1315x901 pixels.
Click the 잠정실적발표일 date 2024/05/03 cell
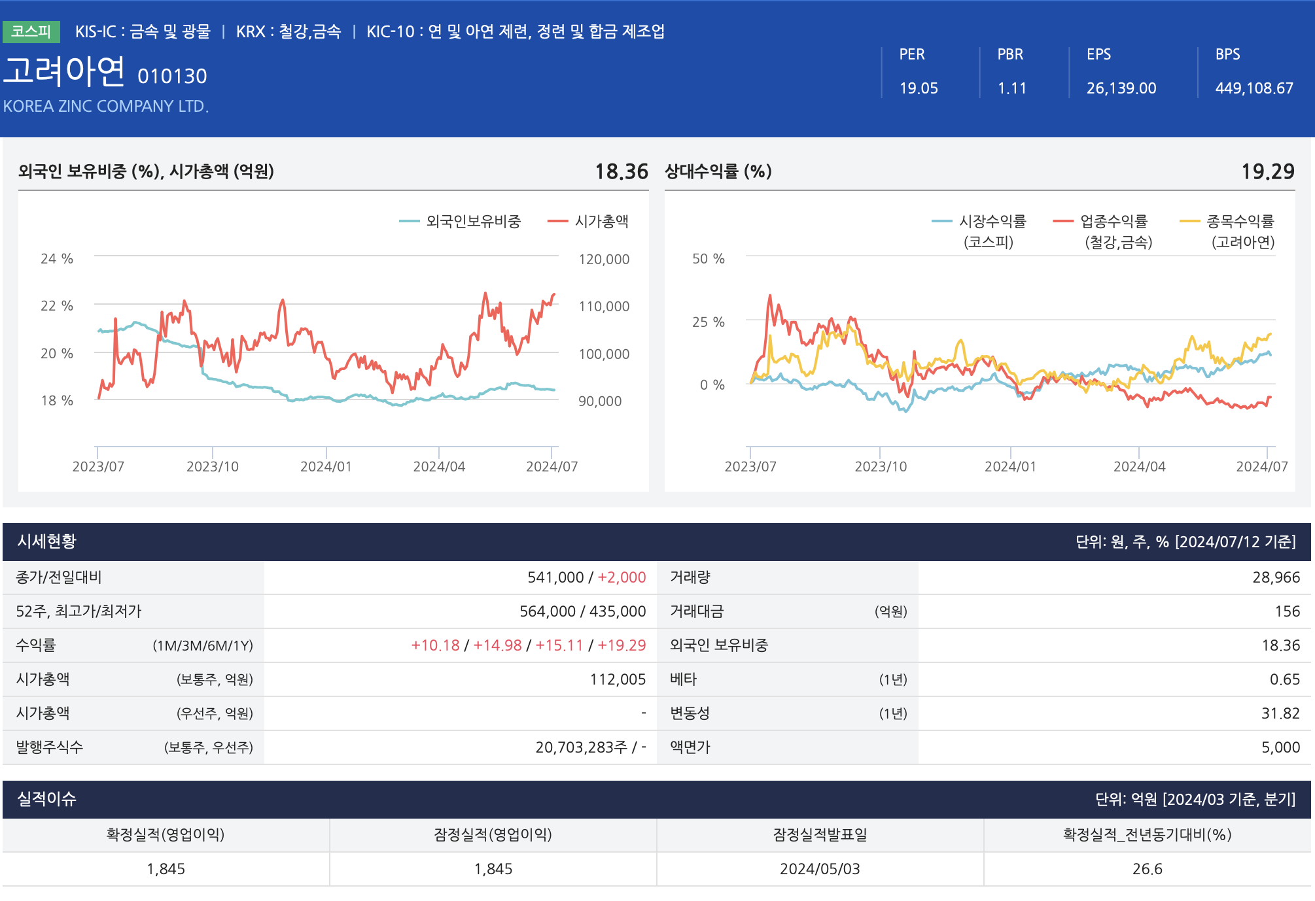pyautogui.click(x=820, y=869)
